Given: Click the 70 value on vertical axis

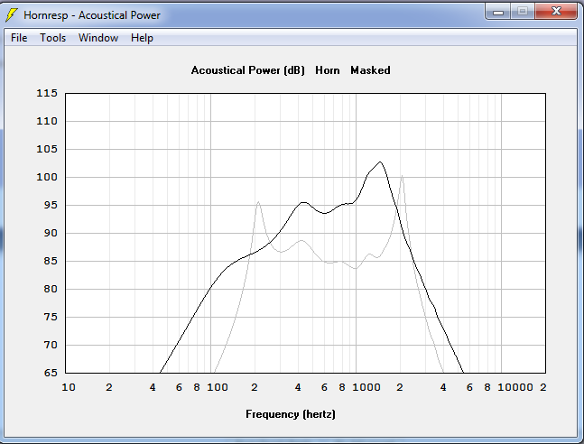Looking at the screenshot, I should pos(51,345).
